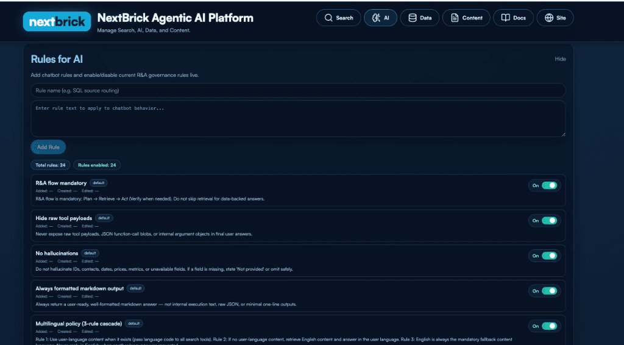This screenshot has width=624, height=345.
Task: Click the Do not hallucinate IDs description
Action: (x=164, y=269)
